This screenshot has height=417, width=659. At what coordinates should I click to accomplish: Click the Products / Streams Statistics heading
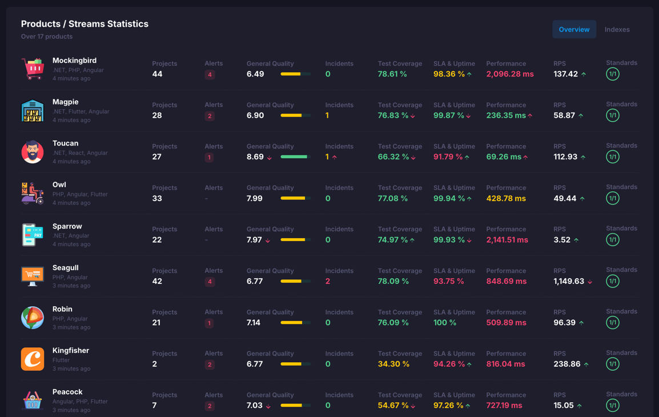point(85,24)
